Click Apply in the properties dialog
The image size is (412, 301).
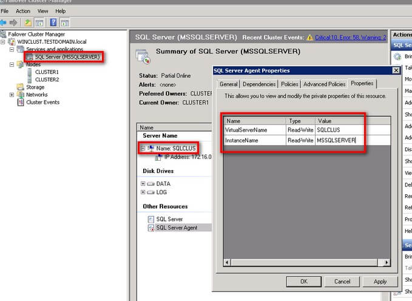(380, 282)
